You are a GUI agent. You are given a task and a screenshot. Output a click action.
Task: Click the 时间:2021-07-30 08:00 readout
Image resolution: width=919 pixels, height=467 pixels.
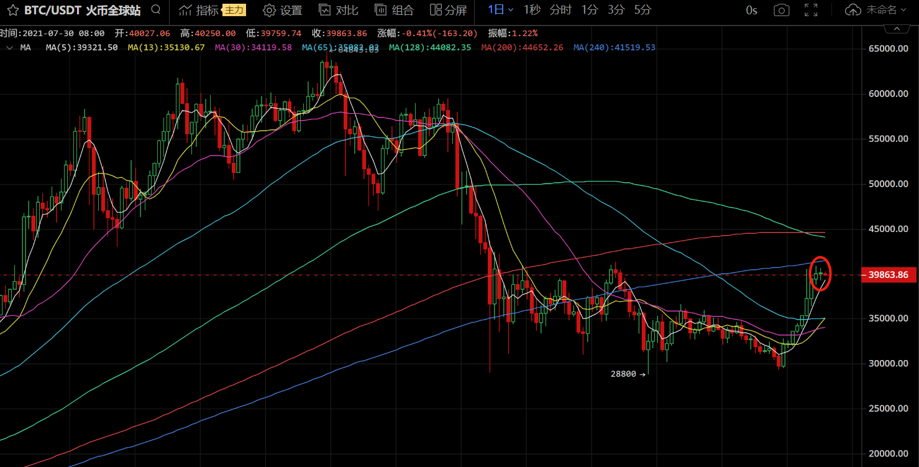(52, 33)
